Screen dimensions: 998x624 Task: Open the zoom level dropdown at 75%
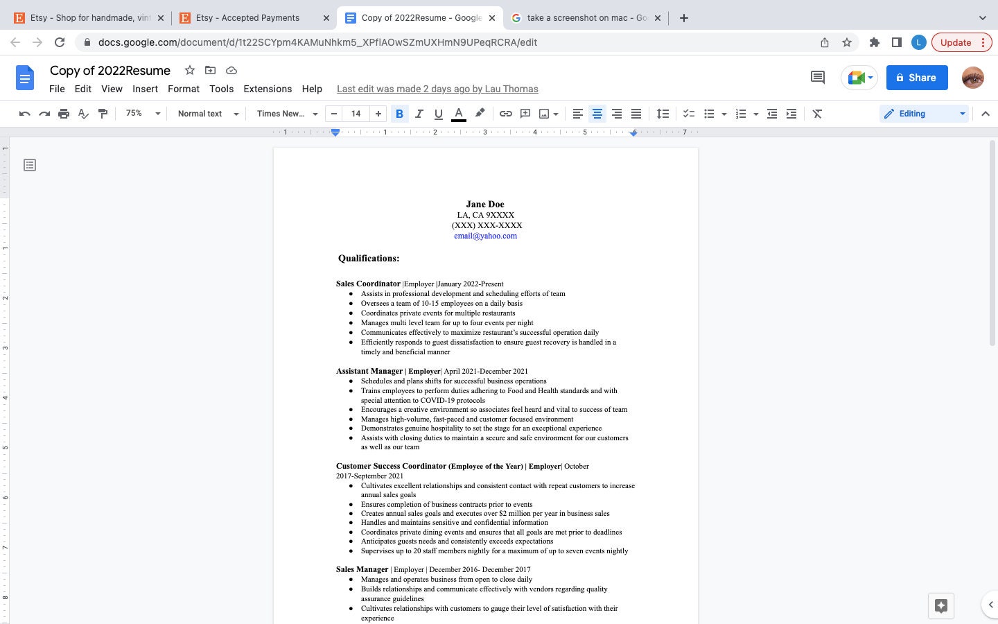143,114
